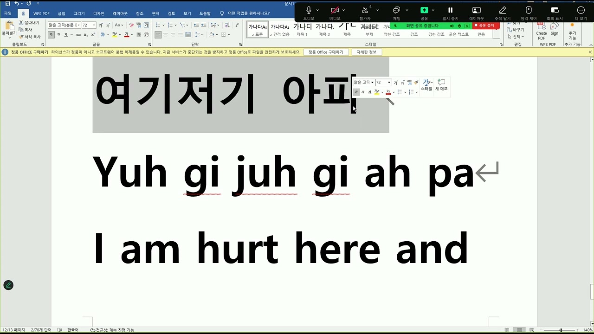Open Zoom Chat (채팅) icon
This screenshot has width=594, height=334.
tap(397, 10)
